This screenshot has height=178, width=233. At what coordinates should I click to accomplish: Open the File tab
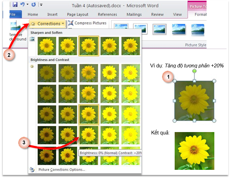coord(13,14)
